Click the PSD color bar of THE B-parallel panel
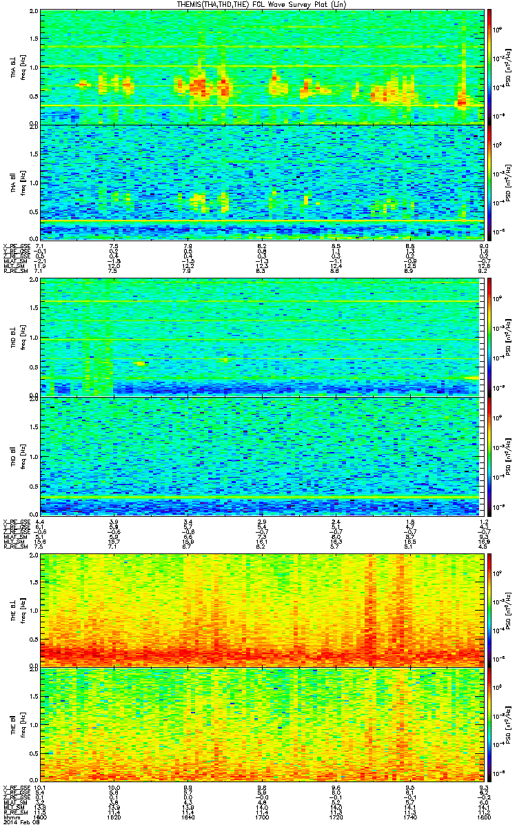517x827 pixels. point(489,726)
